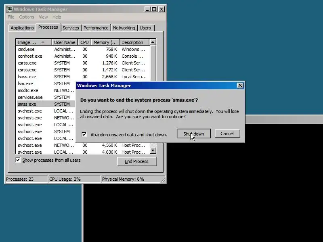
Task: Close the smss.exe warning dialog
Action: tap(240, 86)
